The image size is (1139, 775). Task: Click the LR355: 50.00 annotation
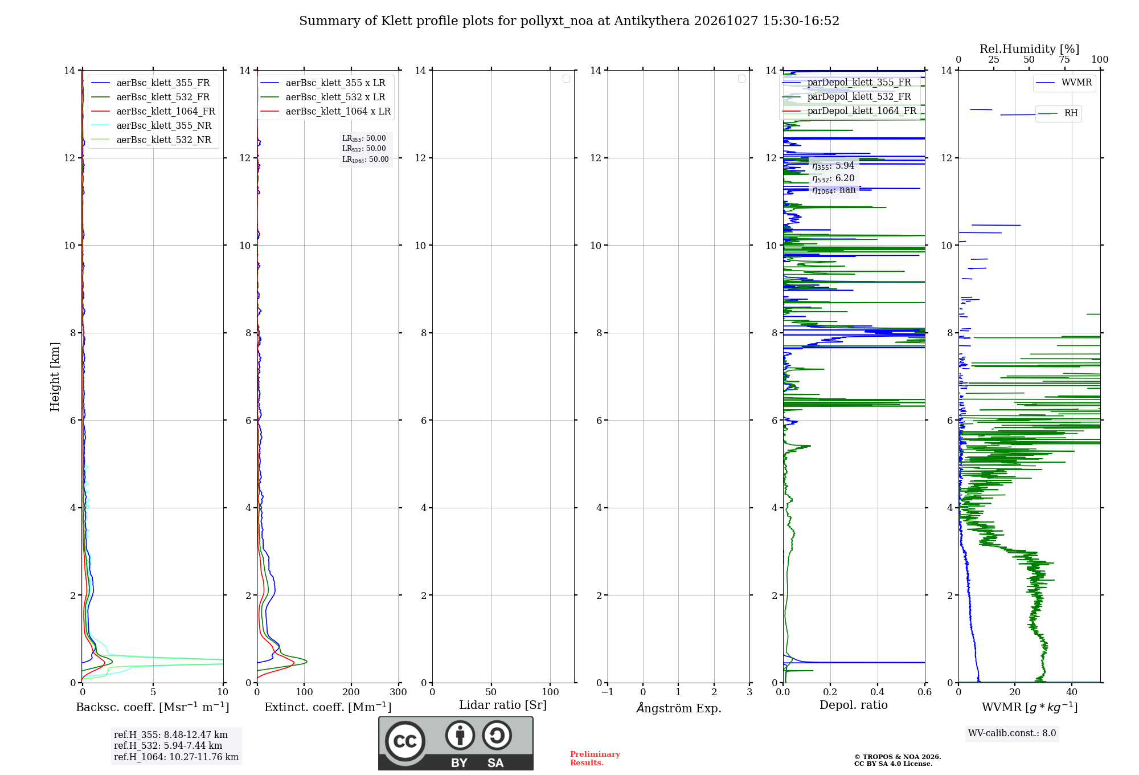pos(364,138)
